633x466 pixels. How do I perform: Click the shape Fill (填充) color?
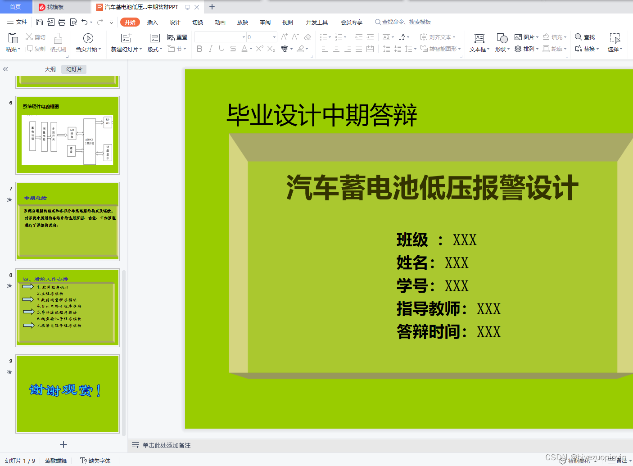555,37
